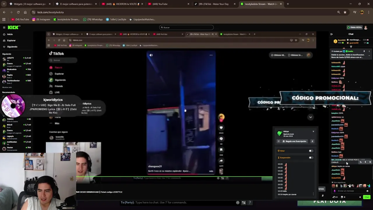Open the first chat emote in quick bar

click(x=334, y=186)
